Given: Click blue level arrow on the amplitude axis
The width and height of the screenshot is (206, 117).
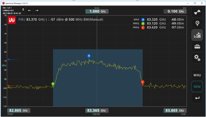Looking at the screenshot, I should pos(13,59).
